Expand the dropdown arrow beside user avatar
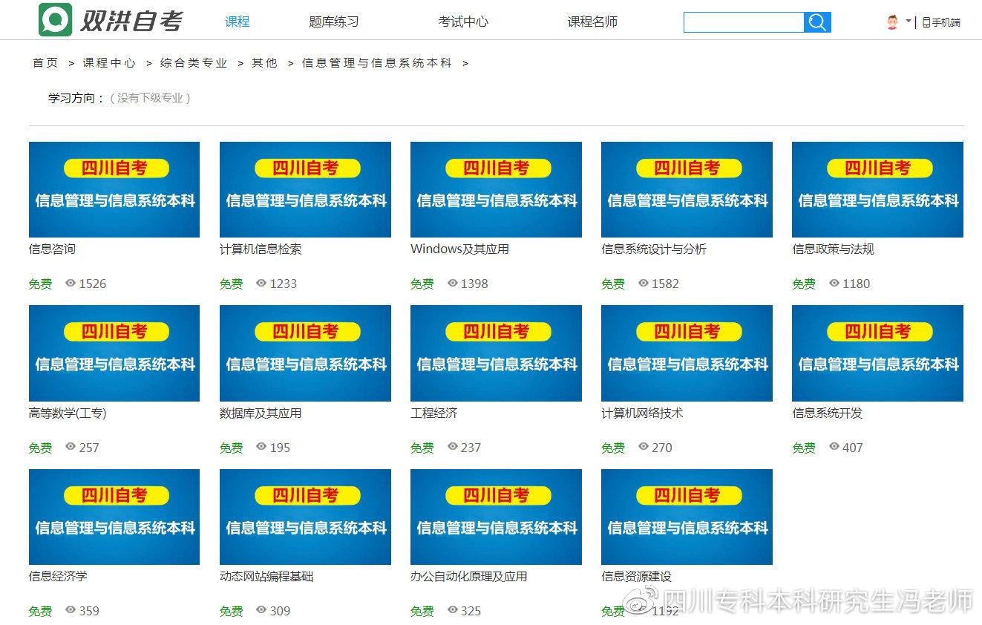Viewport: 982px width, 625px height. [909, 22]
